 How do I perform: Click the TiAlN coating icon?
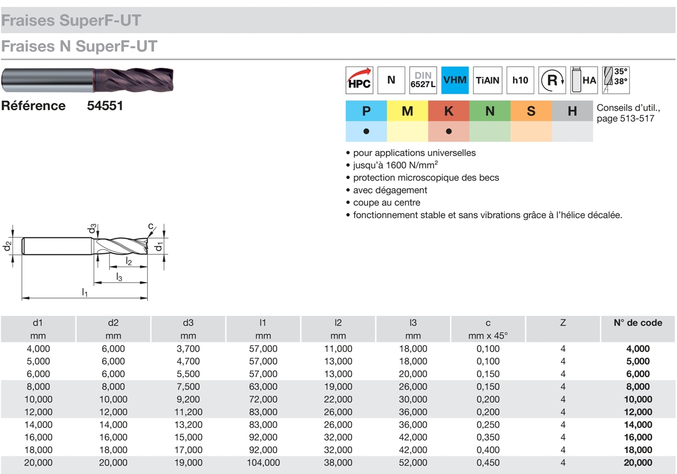(487, 80)
